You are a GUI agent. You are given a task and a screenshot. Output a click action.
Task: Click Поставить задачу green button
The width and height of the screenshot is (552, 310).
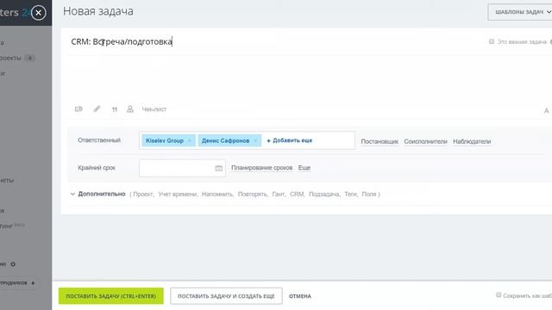coord(111,296)
